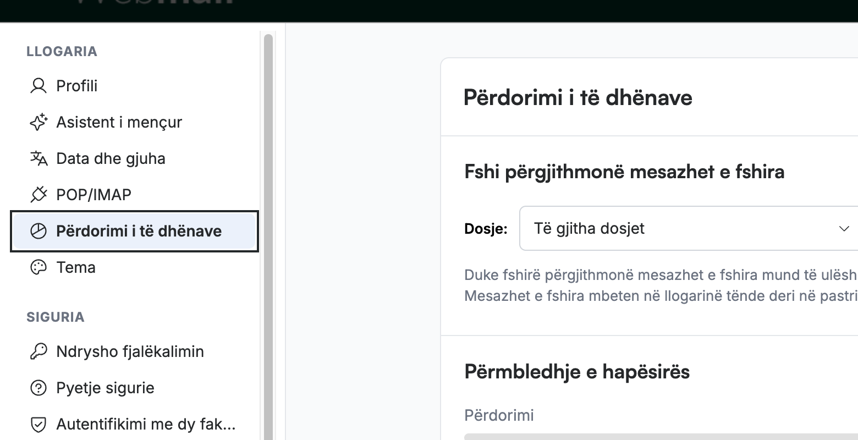Click the Profili person icon
The width and height of the screenshot is (858, 440).
click(38, 86)
